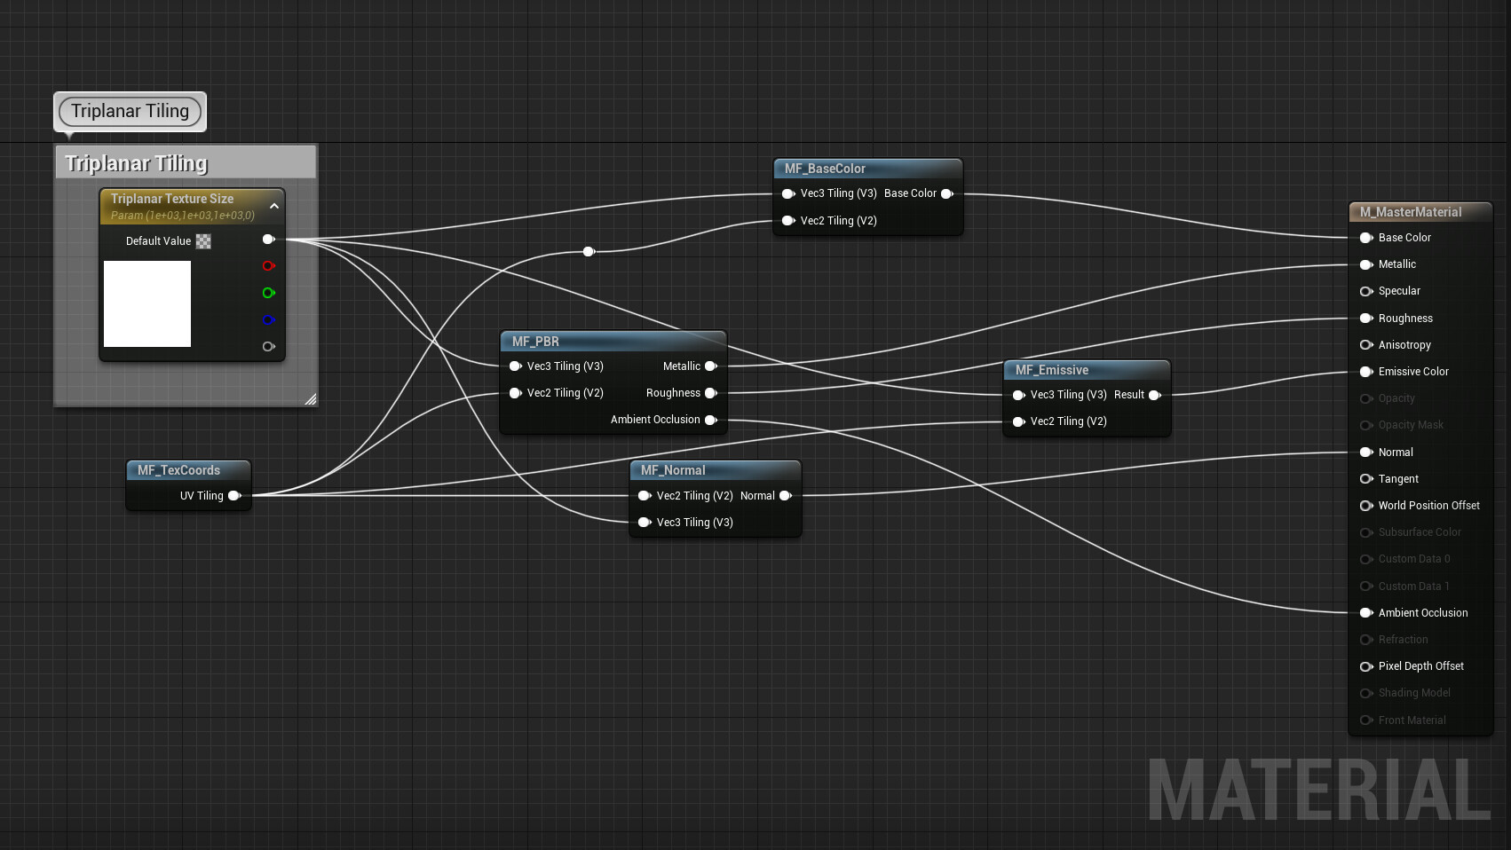The width and height of the screenshot is (1511, 850).
Task: Click the Result output pin on MF_Emissive
Action: click(1154, 395)
